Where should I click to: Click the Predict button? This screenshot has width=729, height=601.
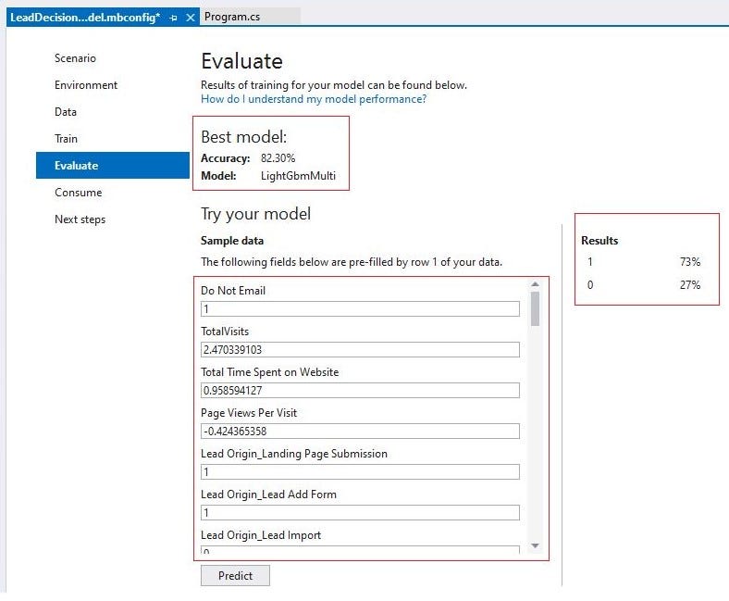[235, 575]
